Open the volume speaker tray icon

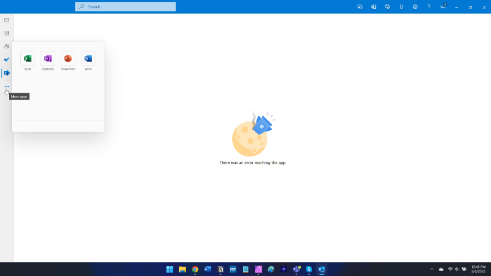(457, 269)
